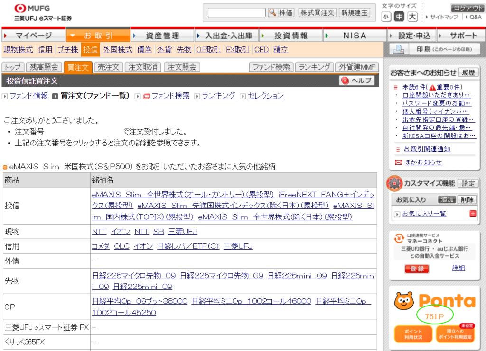Select the 現物株式 submenu item
Screen dimensions: 486x351
[18, 49]
